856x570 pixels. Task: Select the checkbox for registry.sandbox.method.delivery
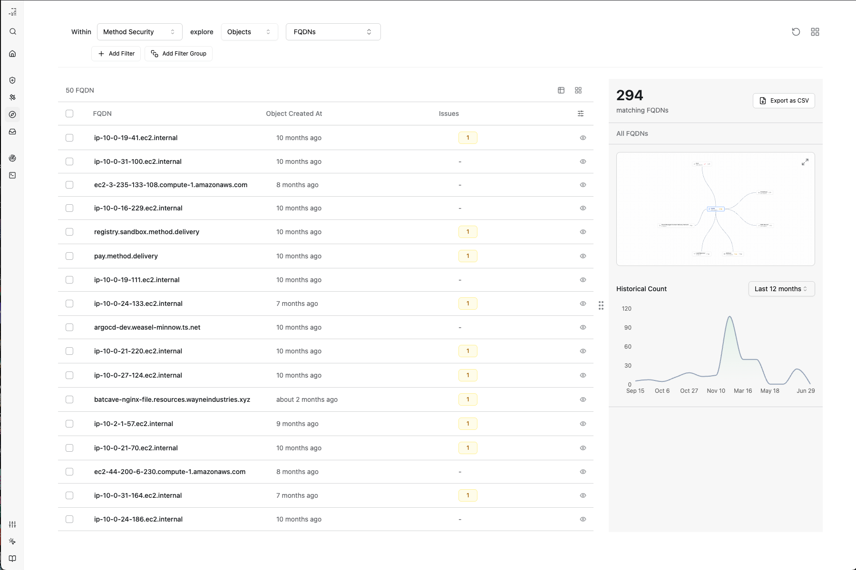[x=69, y=232]
